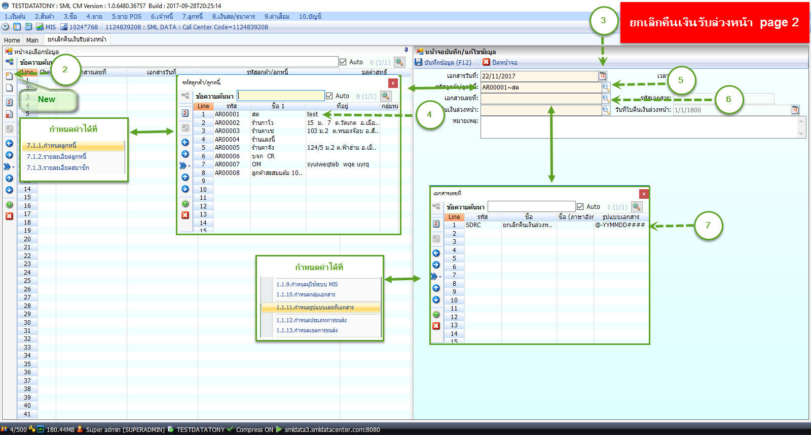Open MIS chart from the top toolbar
Viewport: 811px width, 435px height.
tap(46, 27)
